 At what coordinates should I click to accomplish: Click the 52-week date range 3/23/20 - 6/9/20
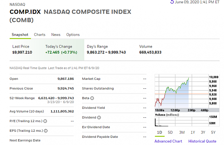click(x=61, y=102)
